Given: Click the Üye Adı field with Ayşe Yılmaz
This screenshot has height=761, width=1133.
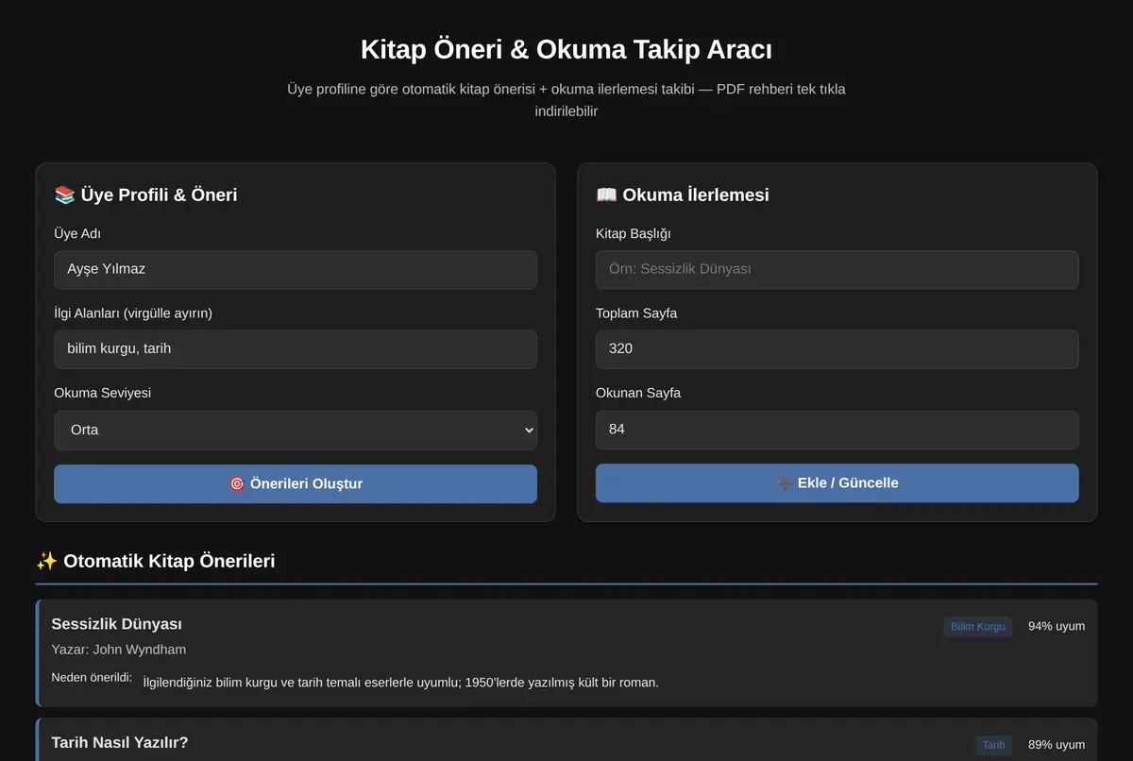Looking at the screenshot, I should click(x=296, y=269).
